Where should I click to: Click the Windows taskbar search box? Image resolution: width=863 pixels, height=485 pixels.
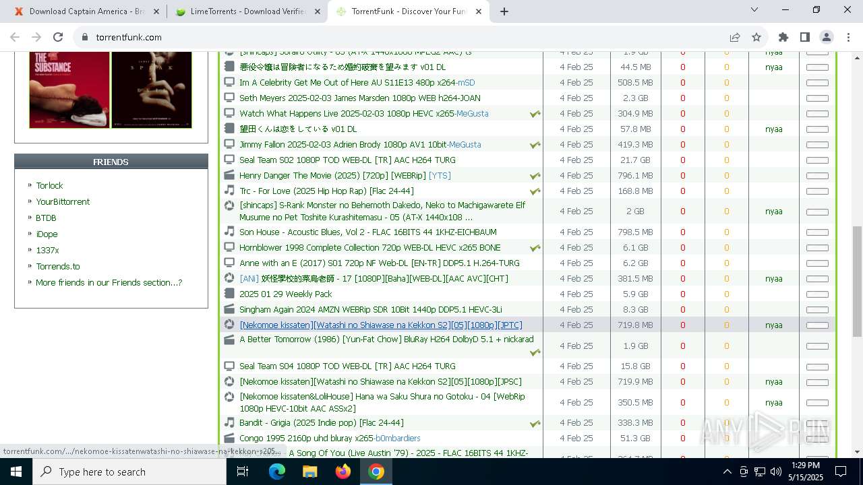[x=129, y=472]
